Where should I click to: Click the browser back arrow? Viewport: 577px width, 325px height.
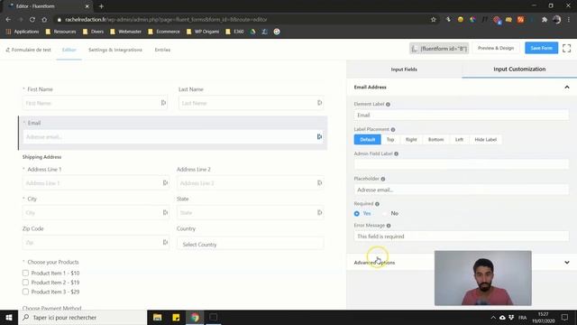8,20
